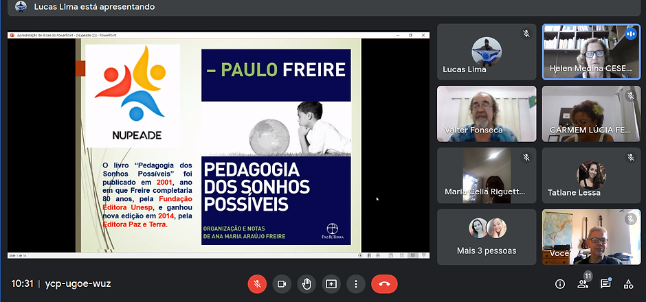Turn off the camera in the call bar
This screenshot has height=302, width=646.
[x=282, y=284]
